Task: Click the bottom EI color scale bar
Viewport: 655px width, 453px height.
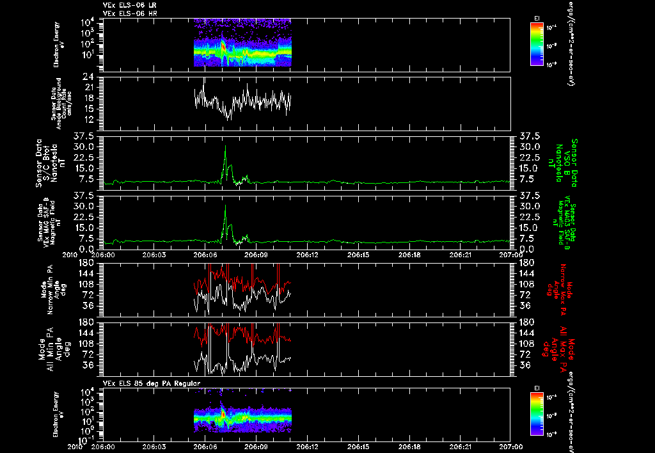Action: 537,414
